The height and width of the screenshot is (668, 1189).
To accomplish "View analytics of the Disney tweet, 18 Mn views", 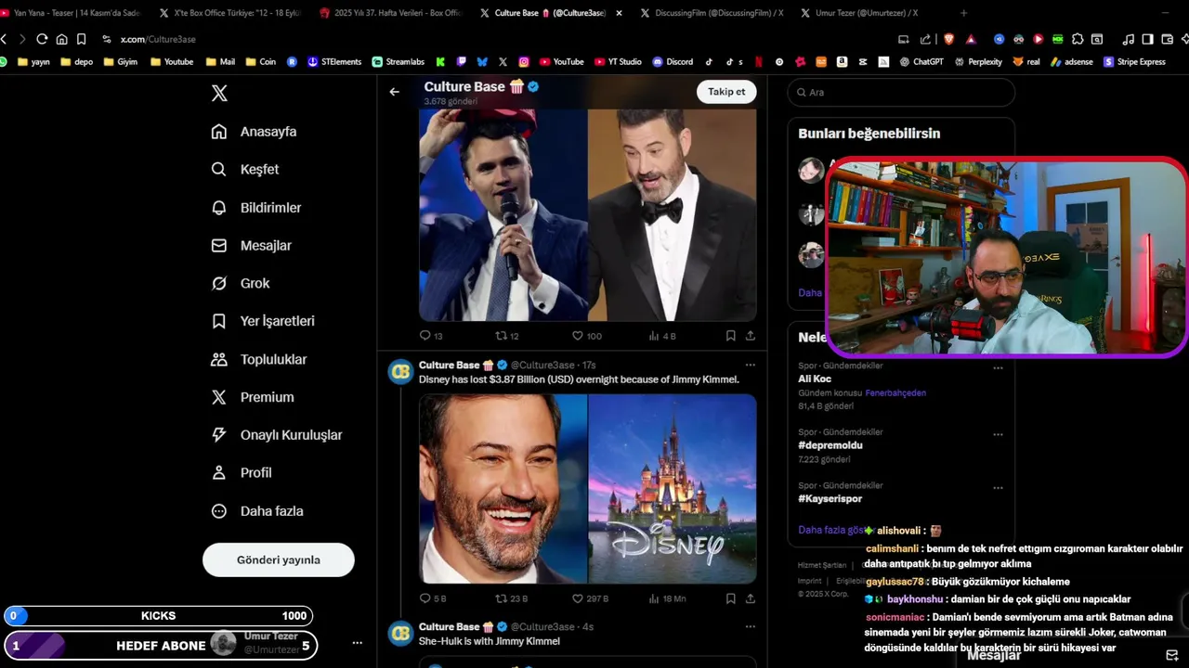I will 667,598.
